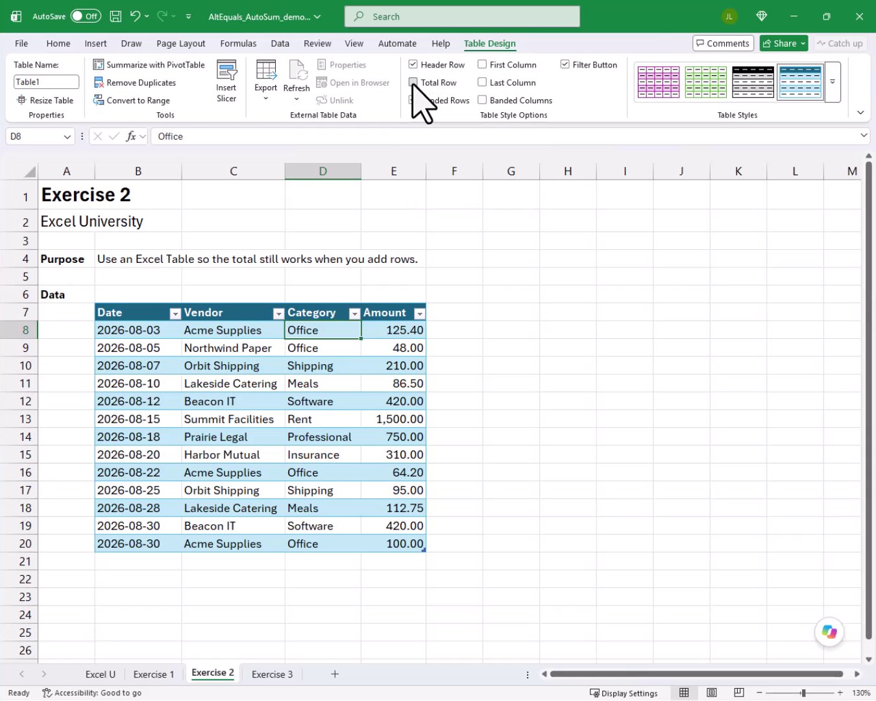The width and height of the screenshot is (876, 701).
Task: Switch to Page Layout view icon
Action: click(x=712, y=693)
